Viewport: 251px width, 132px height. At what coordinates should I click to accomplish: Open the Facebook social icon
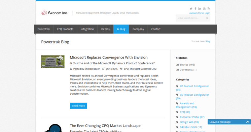(196, 9)
